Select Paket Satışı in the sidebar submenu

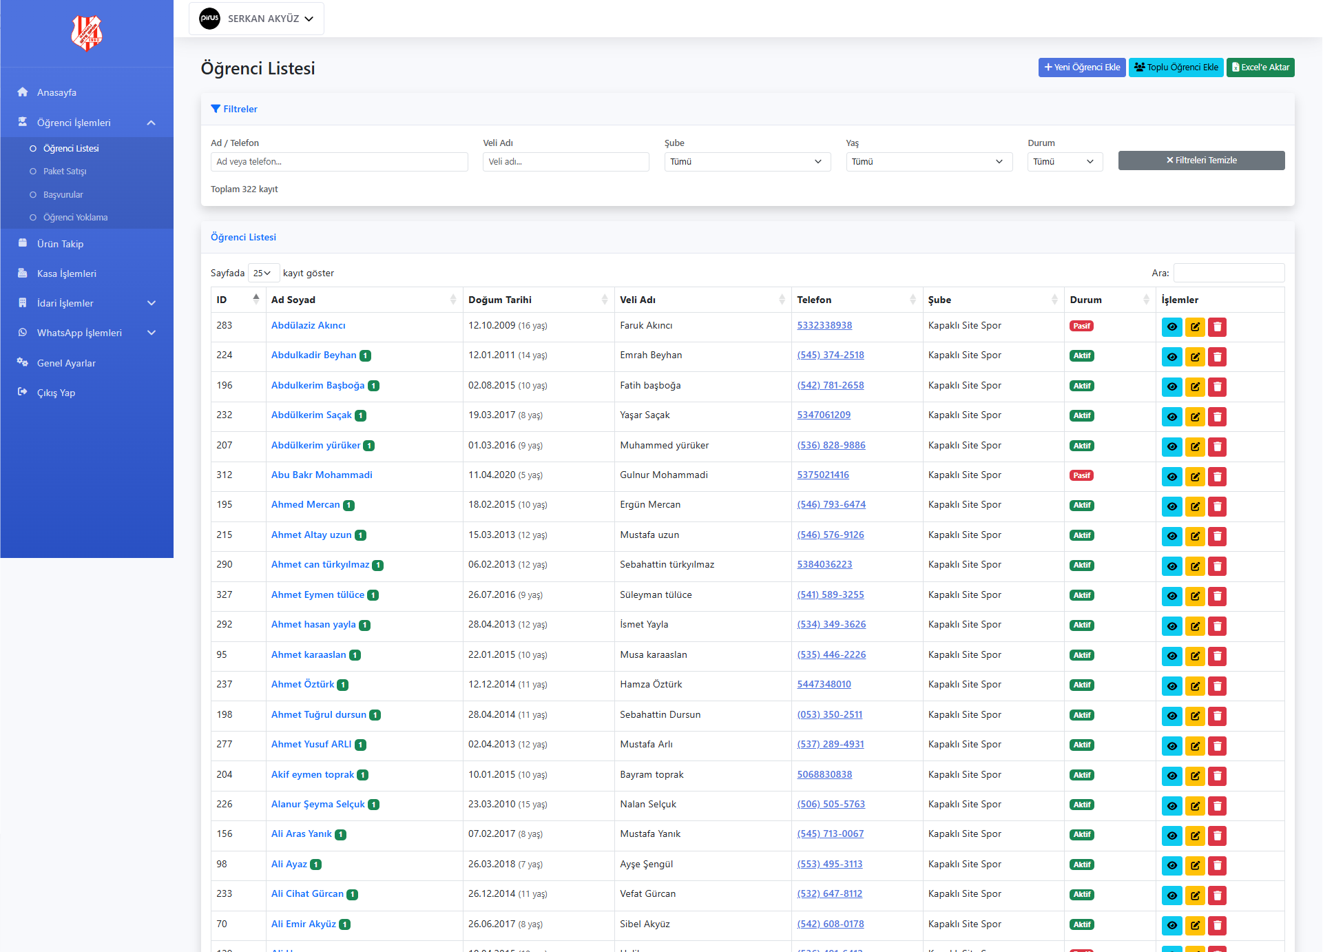pos(65,172)
